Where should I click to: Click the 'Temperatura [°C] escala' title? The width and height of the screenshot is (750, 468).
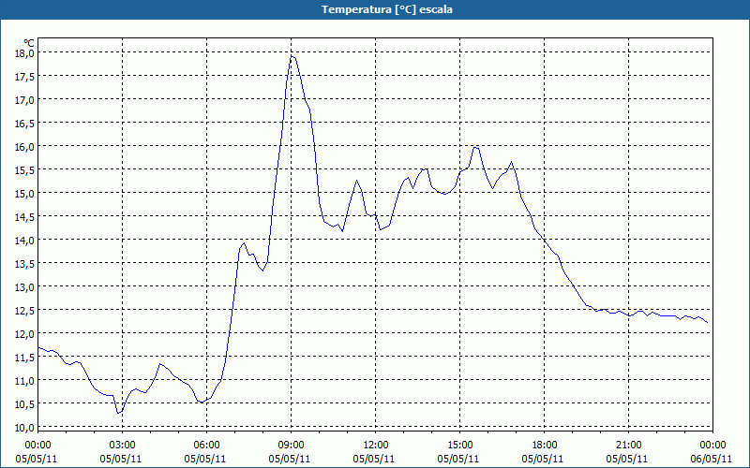coord(386,9)
